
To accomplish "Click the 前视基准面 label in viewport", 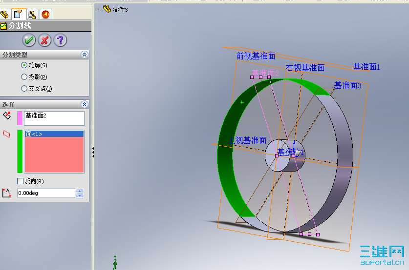I will click(x=256, y=56).
